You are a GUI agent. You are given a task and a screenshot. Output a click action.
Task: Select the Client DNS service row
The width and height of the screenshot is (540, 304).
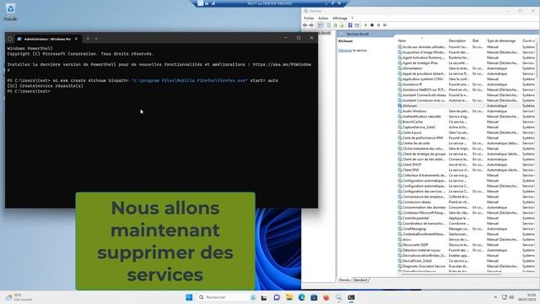pyautogui.click(x=467, y=170)
